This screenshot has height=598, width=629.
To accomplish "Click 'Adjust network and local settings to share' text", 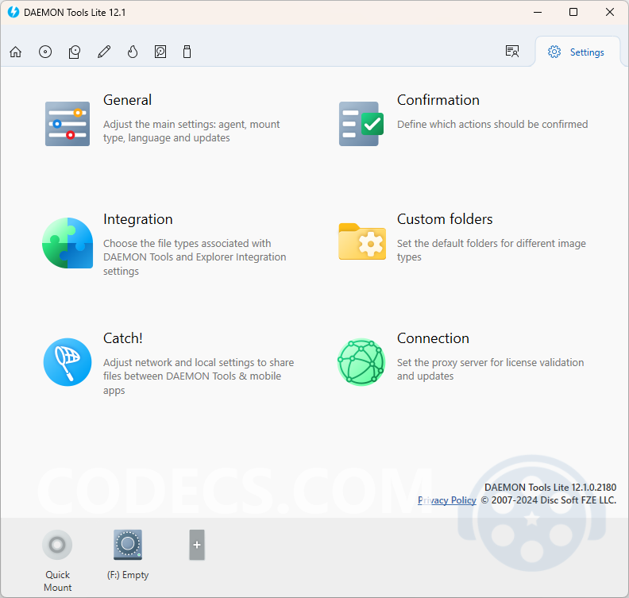I will tap(199, 363).
